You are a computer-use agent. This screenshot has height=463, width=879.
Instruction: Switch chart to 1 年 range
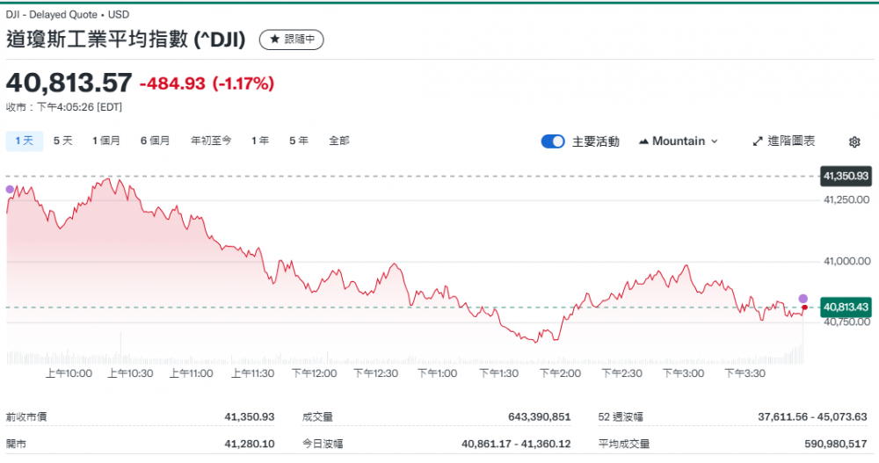(x=260, y=141)
